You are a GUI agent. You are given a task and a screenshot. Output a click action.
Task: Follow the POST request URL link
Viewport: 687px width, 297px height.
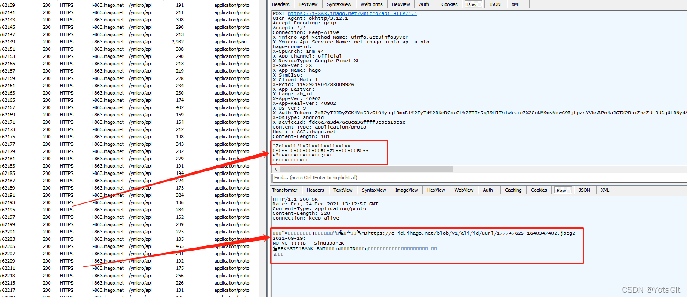click(352, 13)
